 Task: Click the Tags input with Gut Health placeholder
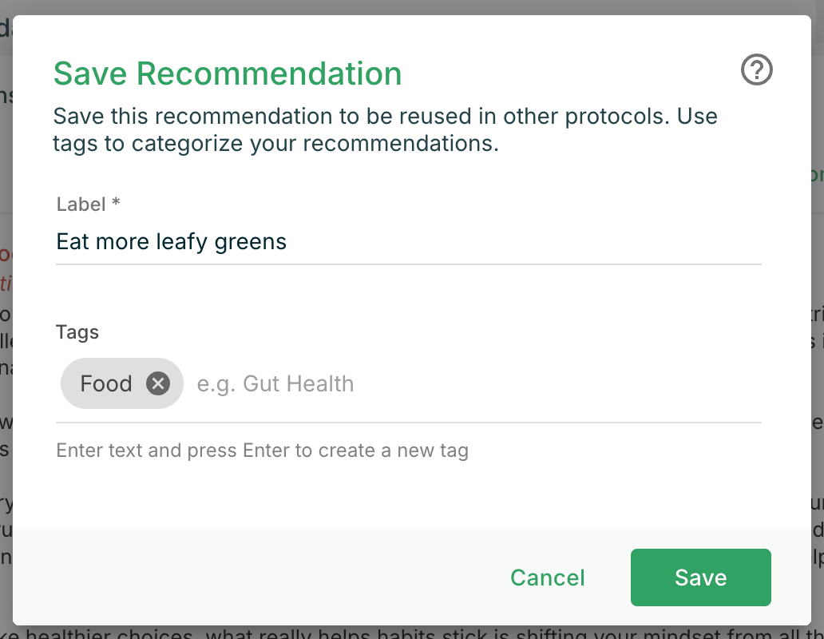[471, 384]
